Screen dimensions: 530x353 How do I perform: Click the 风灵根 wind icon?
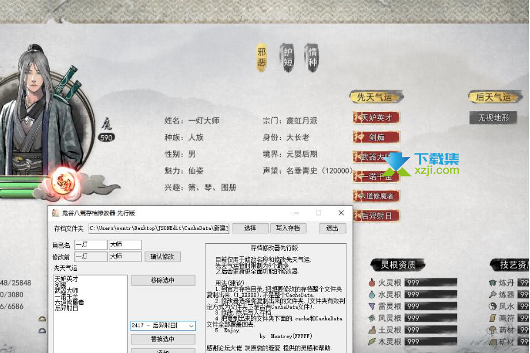[372, 318]
